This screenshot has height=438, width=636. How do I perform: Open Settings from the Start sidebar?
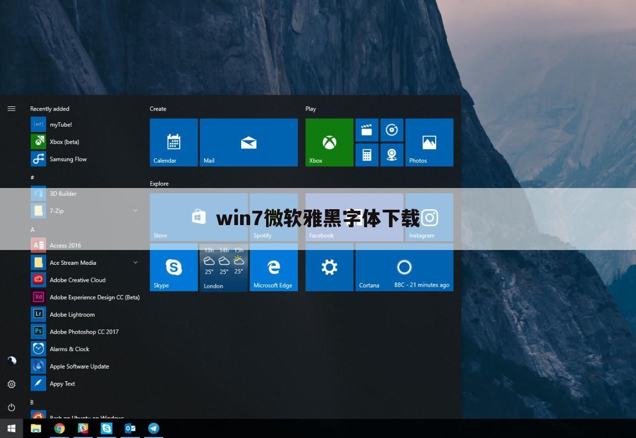pyautogui.click(x=12, y=384)
